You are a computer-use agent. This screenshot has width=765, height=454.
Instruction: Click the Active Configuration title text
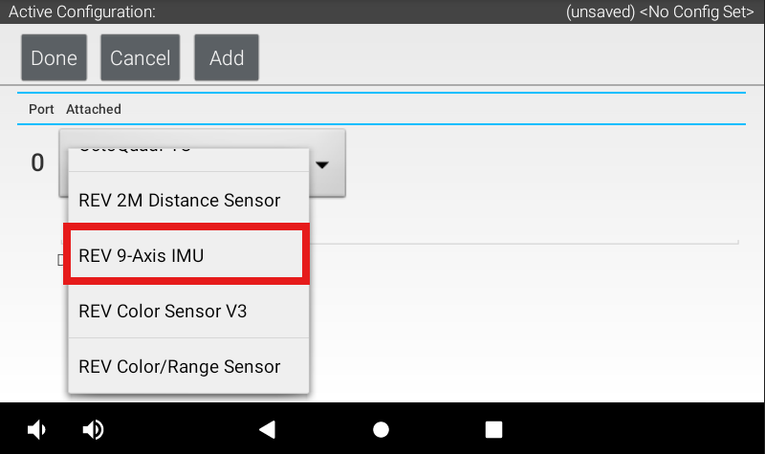pyautogui.click(x=82, y=12)
